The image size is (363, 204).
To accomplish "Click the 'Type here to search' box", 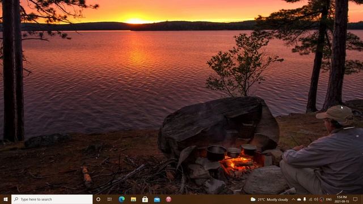I will pyautogui.click(x=52, y=199).
